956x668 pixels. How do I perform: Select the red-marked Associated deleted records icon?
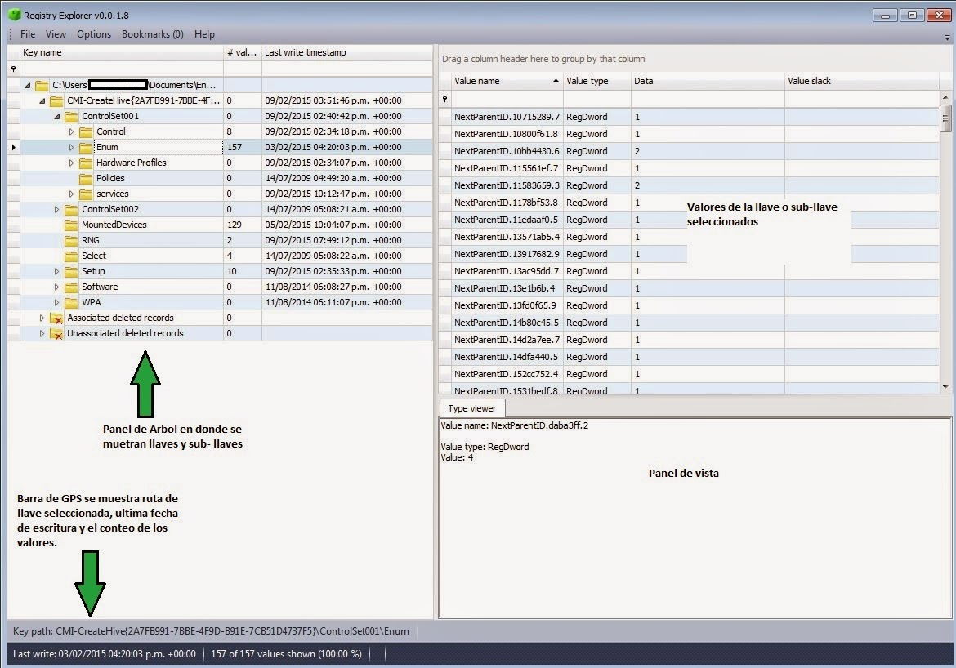(x=56, y=318)
